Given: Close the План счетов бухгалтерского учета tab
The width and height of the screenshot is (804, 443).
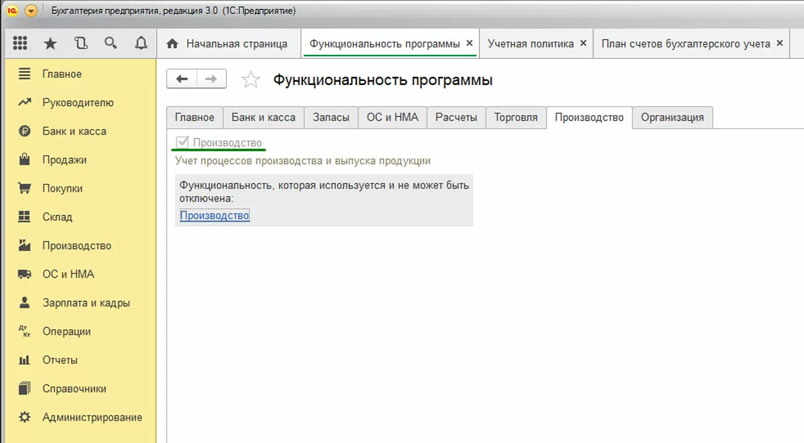Looking at the screenshot, I should pos(779,43).
